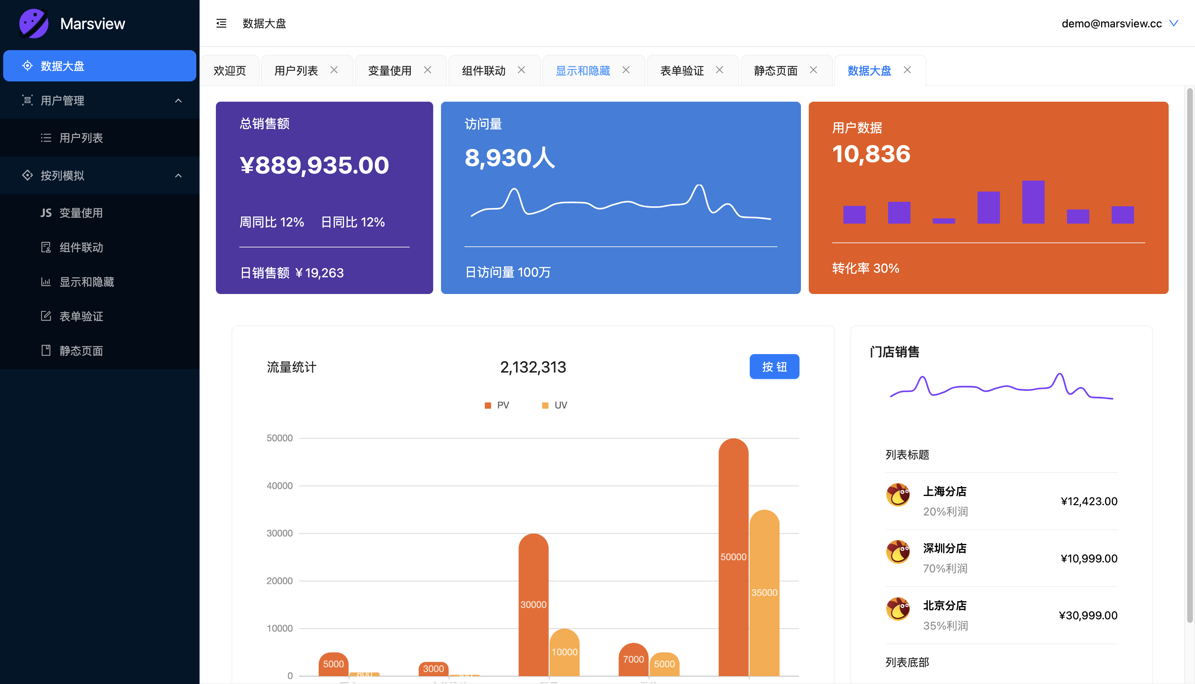Collapse the 用户管理 sidebar group
Screen dimensions: 1195x684
click(x=178, y=100)
